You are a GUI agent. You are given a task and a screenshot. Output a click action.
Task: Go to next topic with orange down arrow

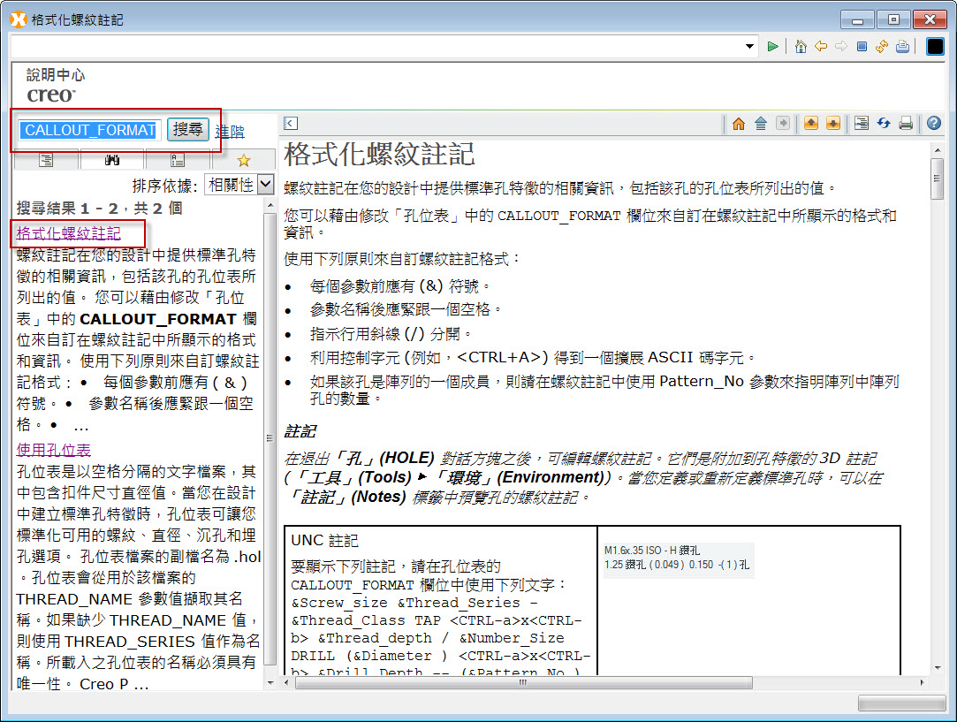pyautogui.click(x=833, y=123)
